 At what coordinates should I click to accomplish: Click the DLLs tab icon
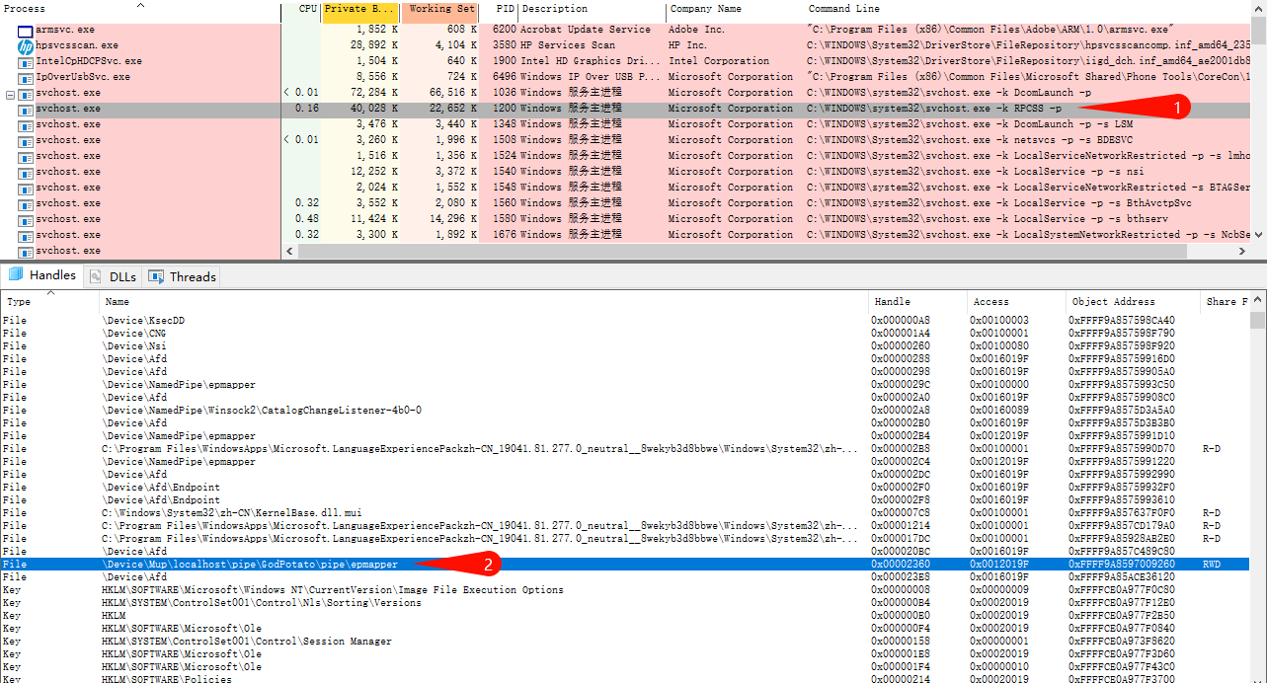coord(96,276)
